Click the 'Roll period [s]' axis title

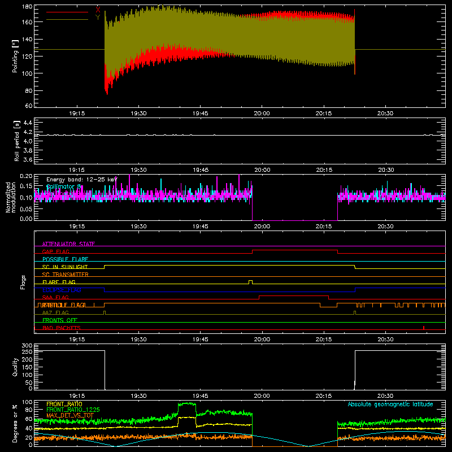pyautogui.click(x=17, y=141)
